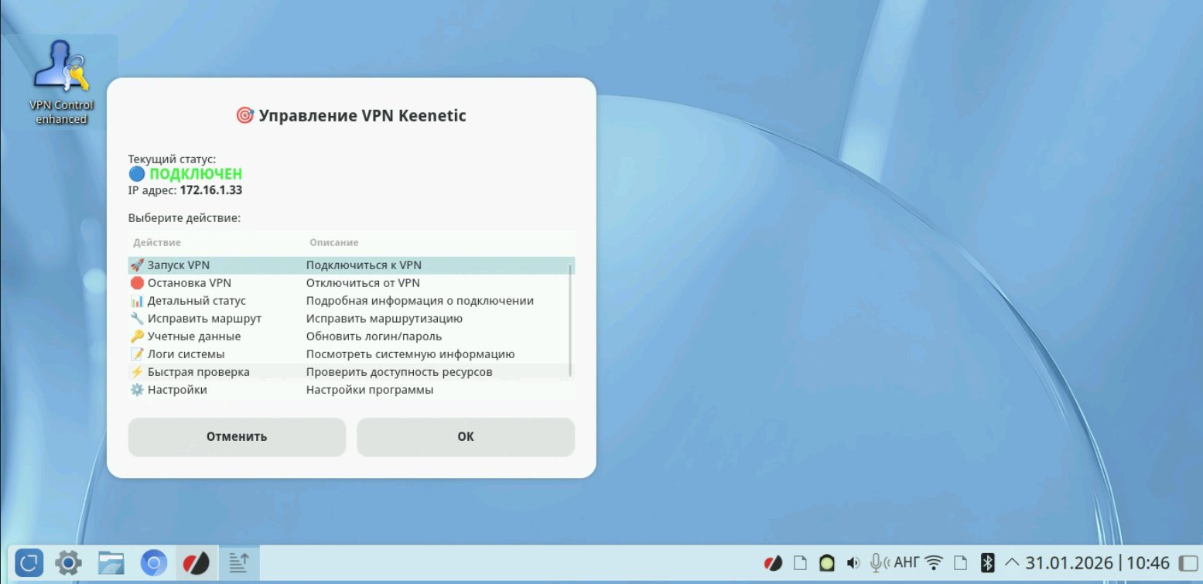Click the red stop icon beside Остановка VPN
The image size is (1203, 584).
click(137, 283)
